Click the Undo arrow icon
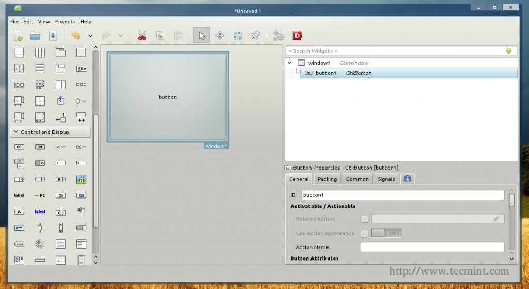 coord(76,36)
